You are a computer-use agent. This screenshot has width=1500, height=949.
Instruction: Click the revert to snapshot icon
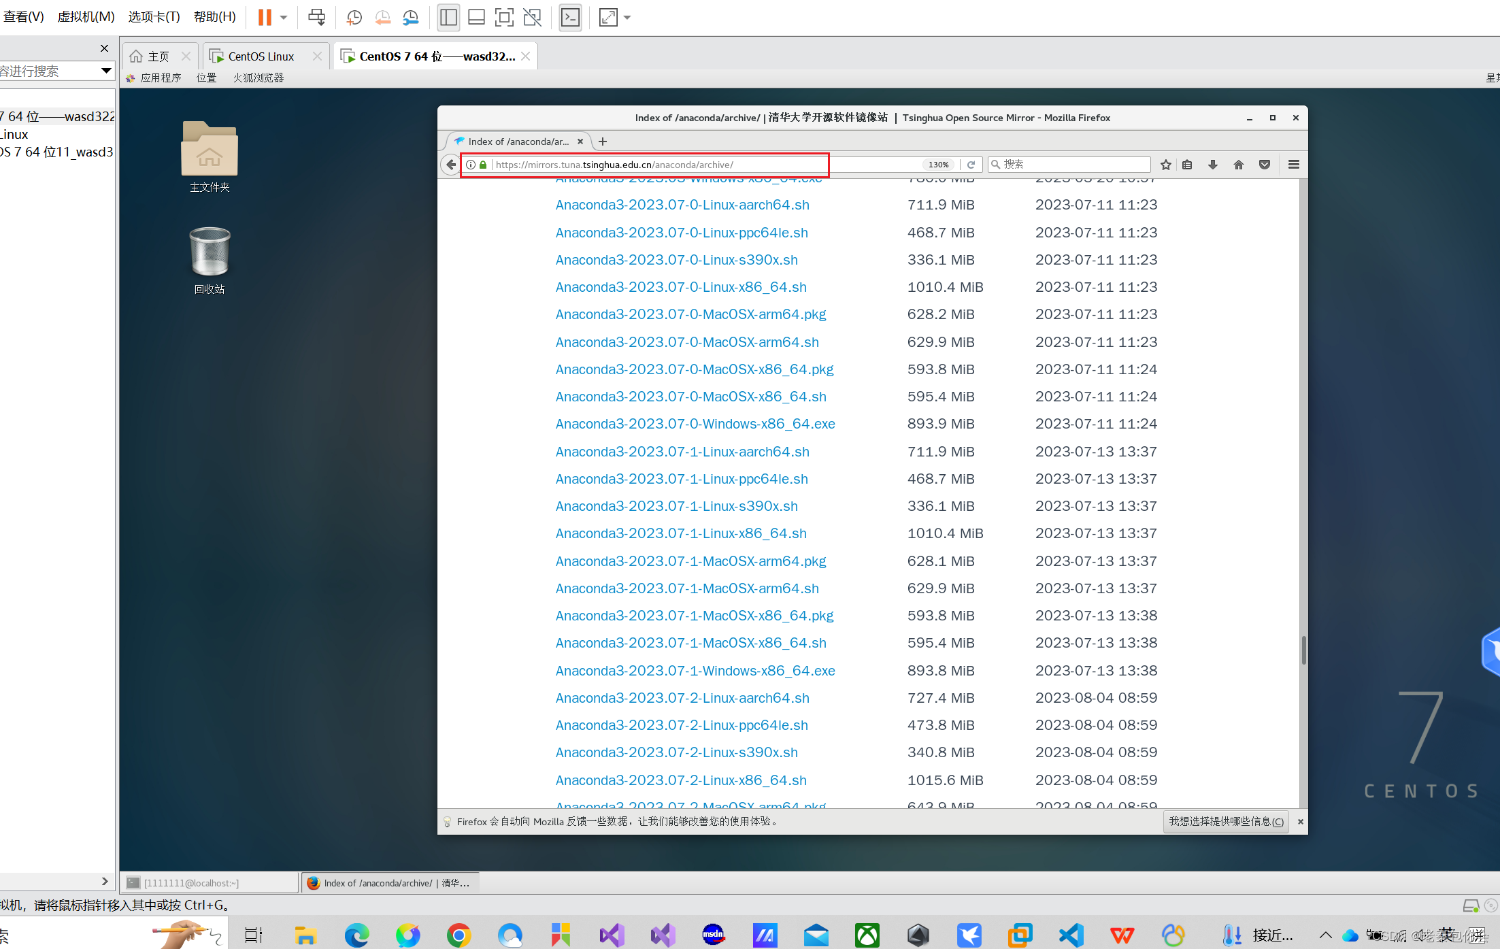383,18
